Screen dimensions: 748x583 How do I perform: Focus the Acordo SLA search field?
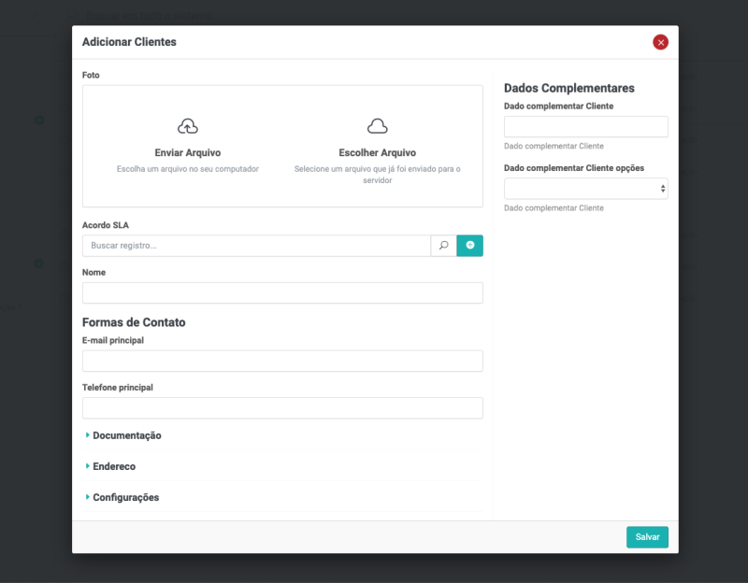255,246
